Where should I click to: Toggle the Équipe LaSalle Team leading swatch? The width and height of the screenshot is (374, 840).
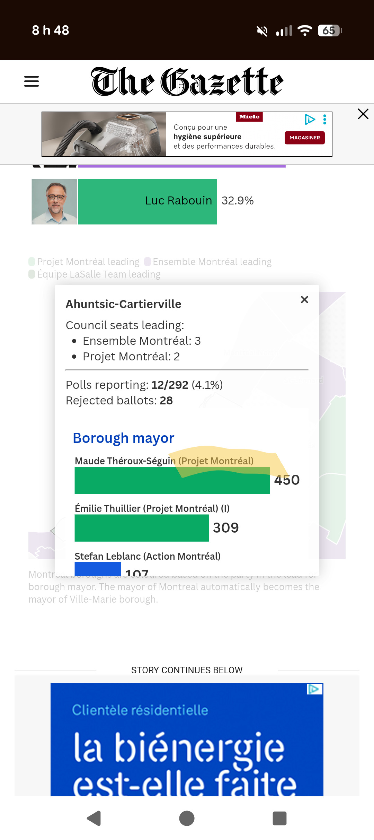pyautogui.click(x=32, y=274)
